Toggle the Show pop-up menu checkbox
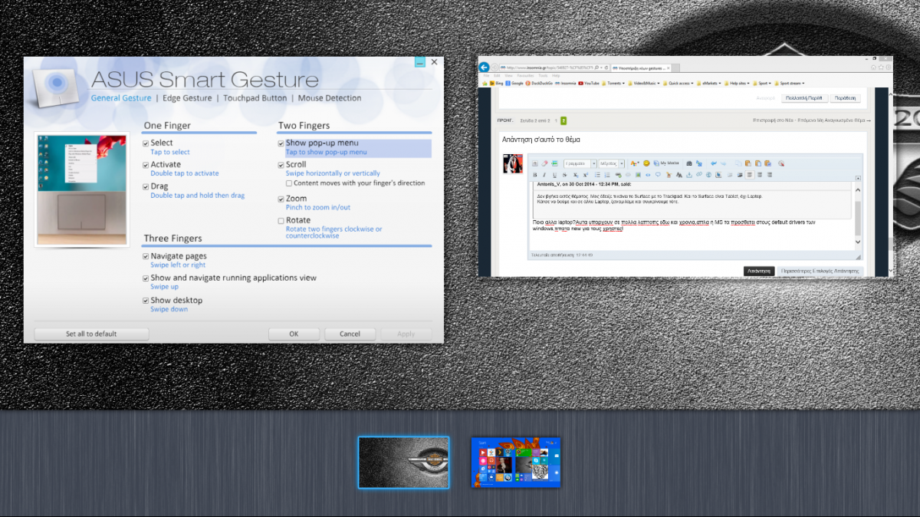This screenshot has height=517, width=920. pos(281,143)
